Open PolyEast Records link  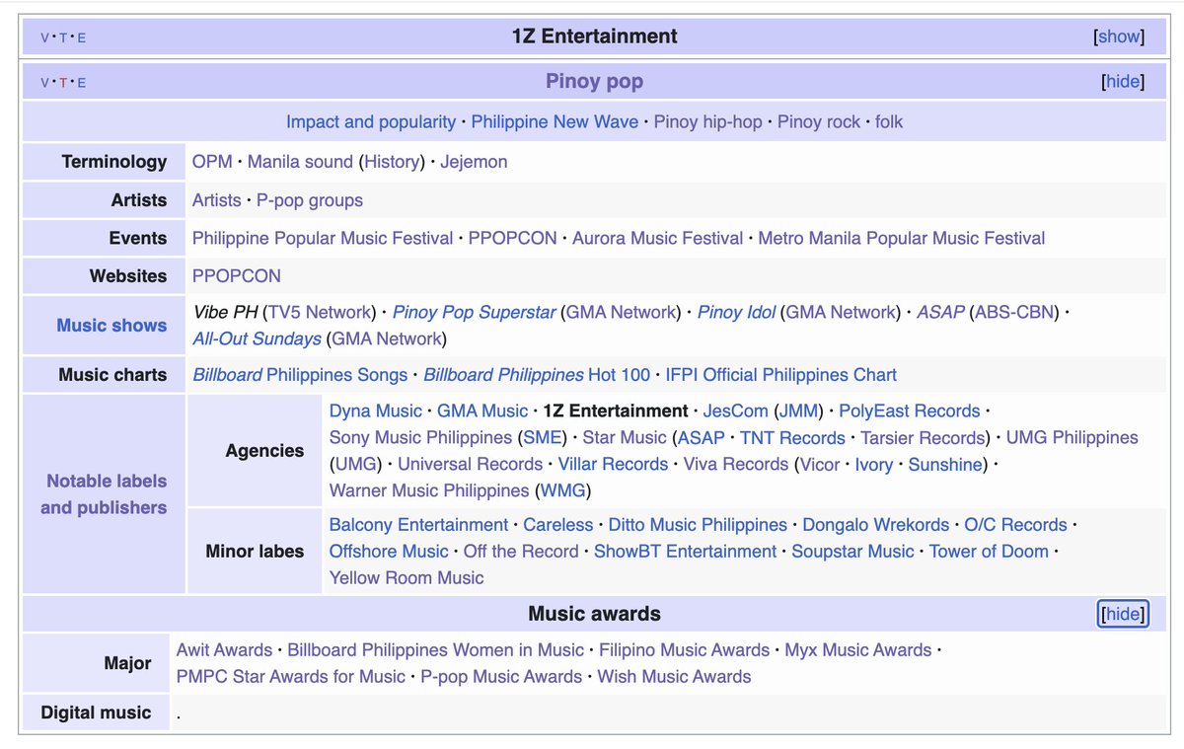click(910, 412)
